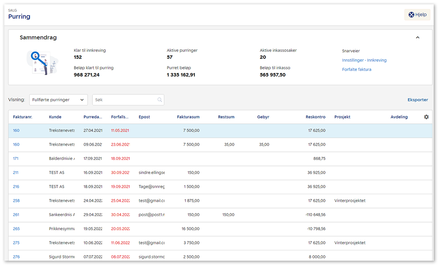Open invoice number 211

[x=16, y=173]
